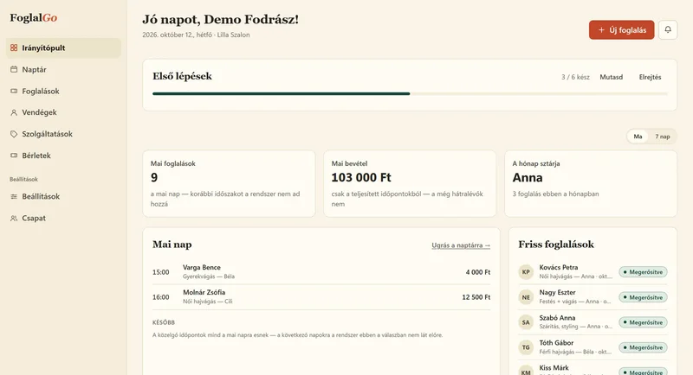The image size is (693, 375).
Task: Click Mutasd in Első lépések
Action: [612, 77]
